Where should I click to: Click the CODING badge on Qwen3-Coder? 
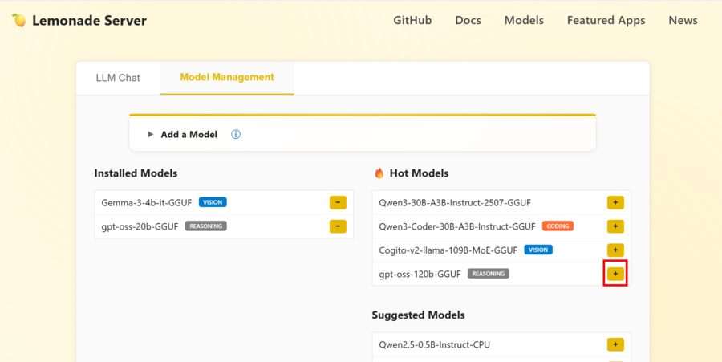(558, 226)
